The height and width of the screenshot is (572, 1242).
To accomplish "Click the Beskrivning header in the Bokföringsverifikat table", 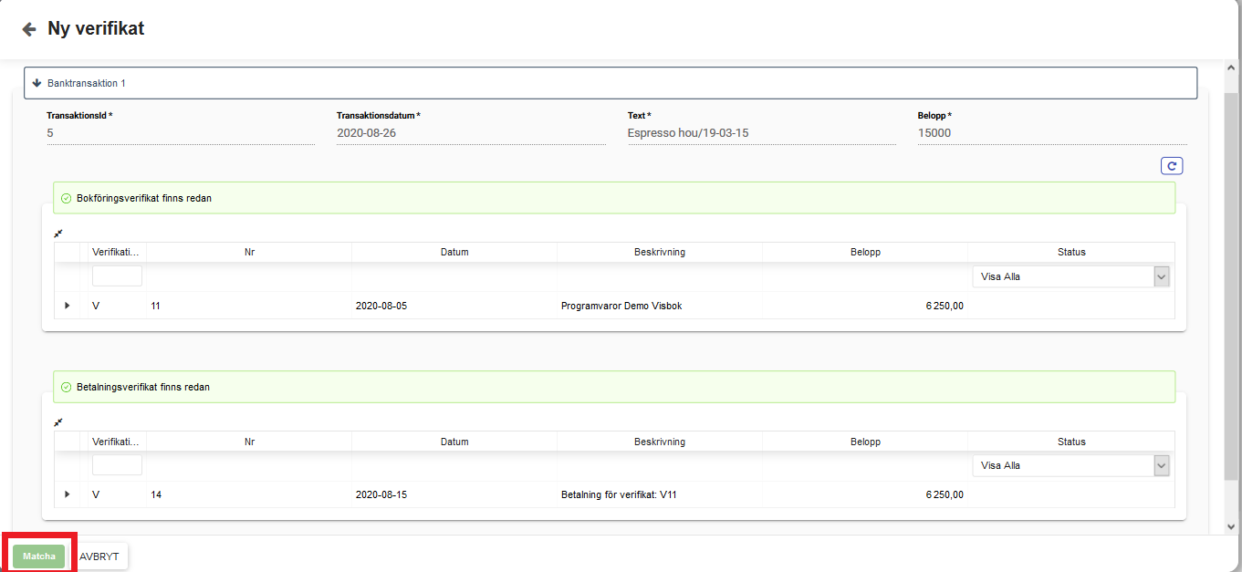I will point(659,252).
